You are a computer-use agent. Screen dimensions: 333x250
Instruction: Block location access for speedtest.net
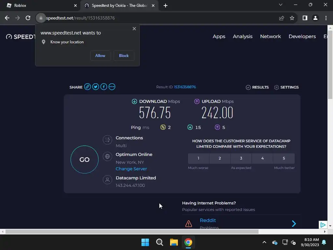[x=124, y=55]
